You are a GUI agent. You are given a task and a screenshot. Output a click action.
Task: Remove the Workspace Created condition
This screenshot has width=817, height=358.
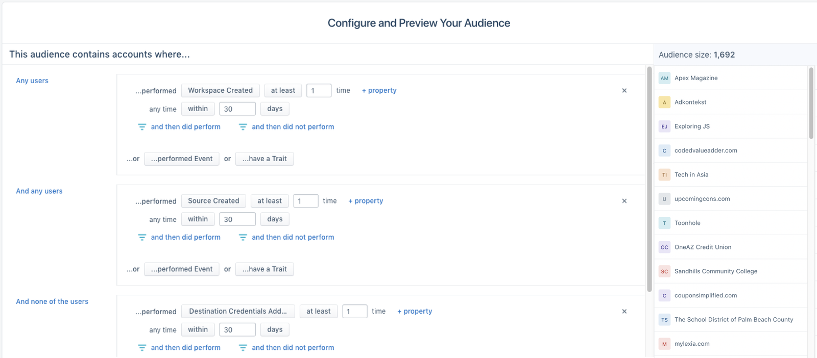click(x=624, y=91)
